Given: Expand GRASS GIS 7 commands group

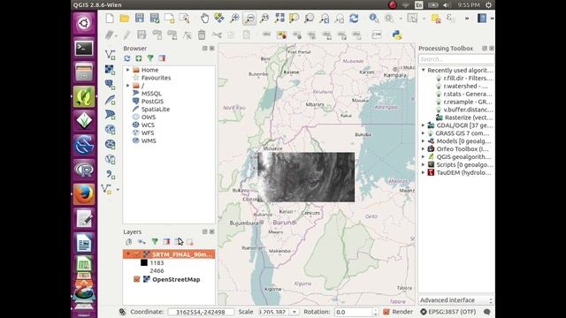Looking at the screenshot, I should 424,133.
